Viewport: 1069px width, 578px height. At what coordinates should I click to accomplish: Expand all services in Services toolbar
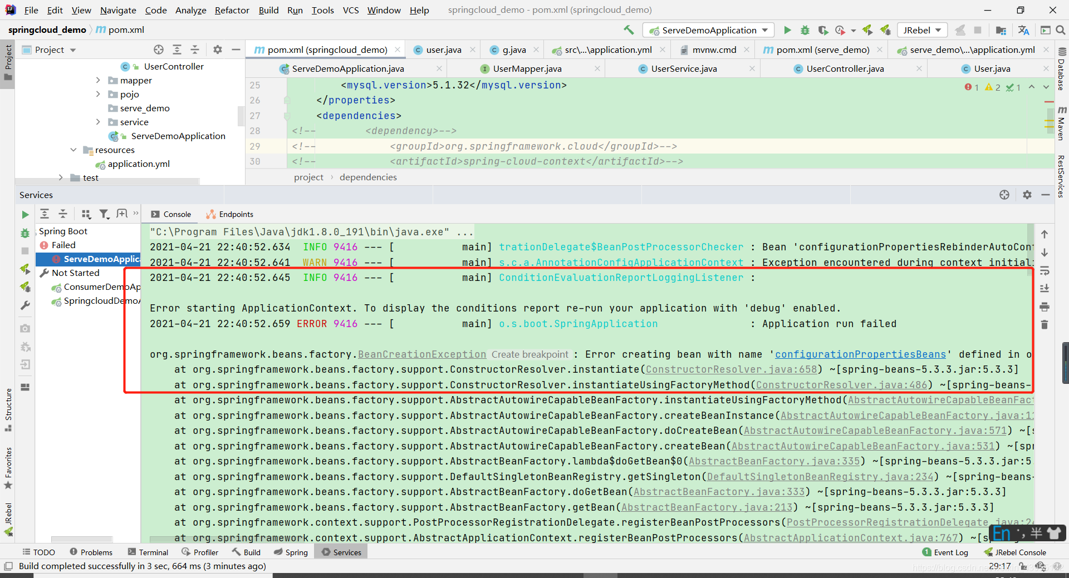point(45,214)
